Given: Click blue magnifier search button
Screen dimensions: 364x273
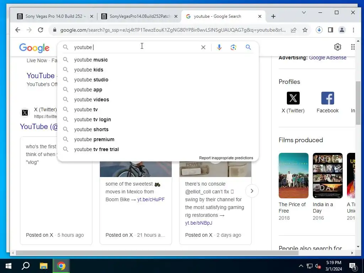Looking at the screenshot, I should [248, 47].
